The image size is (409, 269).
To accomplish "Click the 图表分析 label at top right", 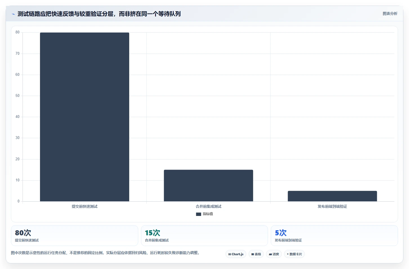I will coord(390,13).
